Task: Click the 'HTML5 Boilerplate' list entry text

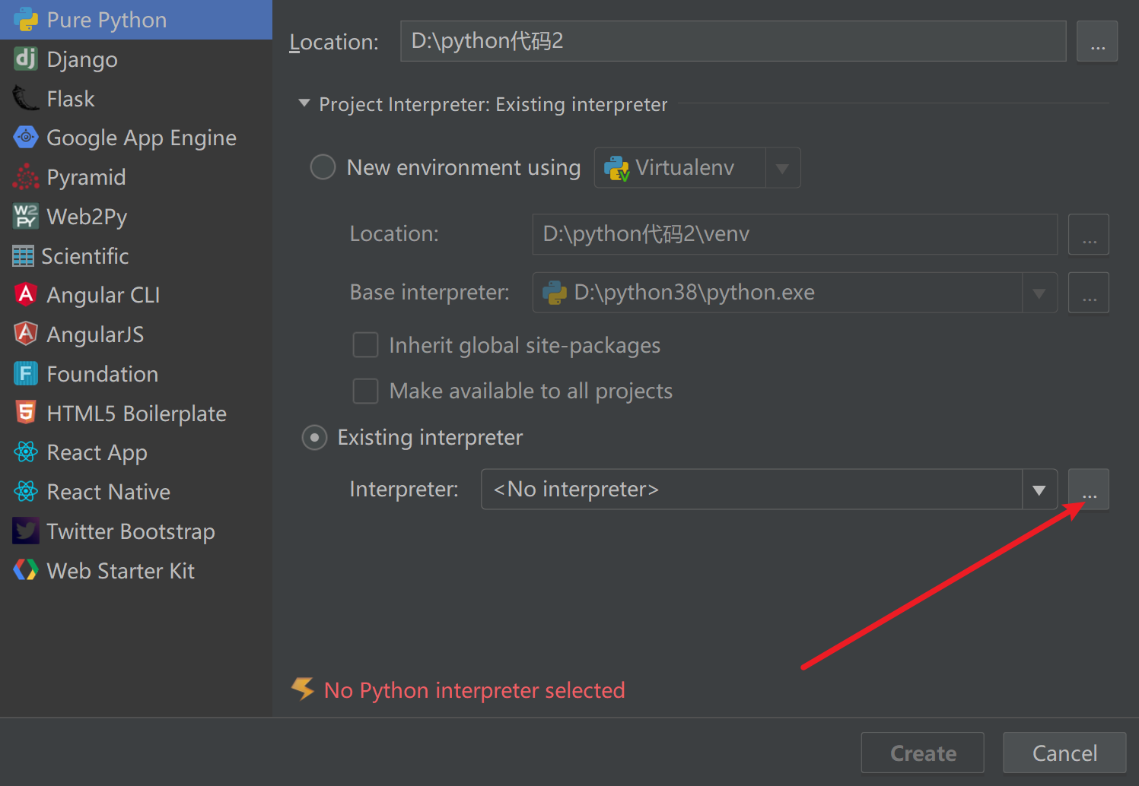Action: tap(137, 414)
